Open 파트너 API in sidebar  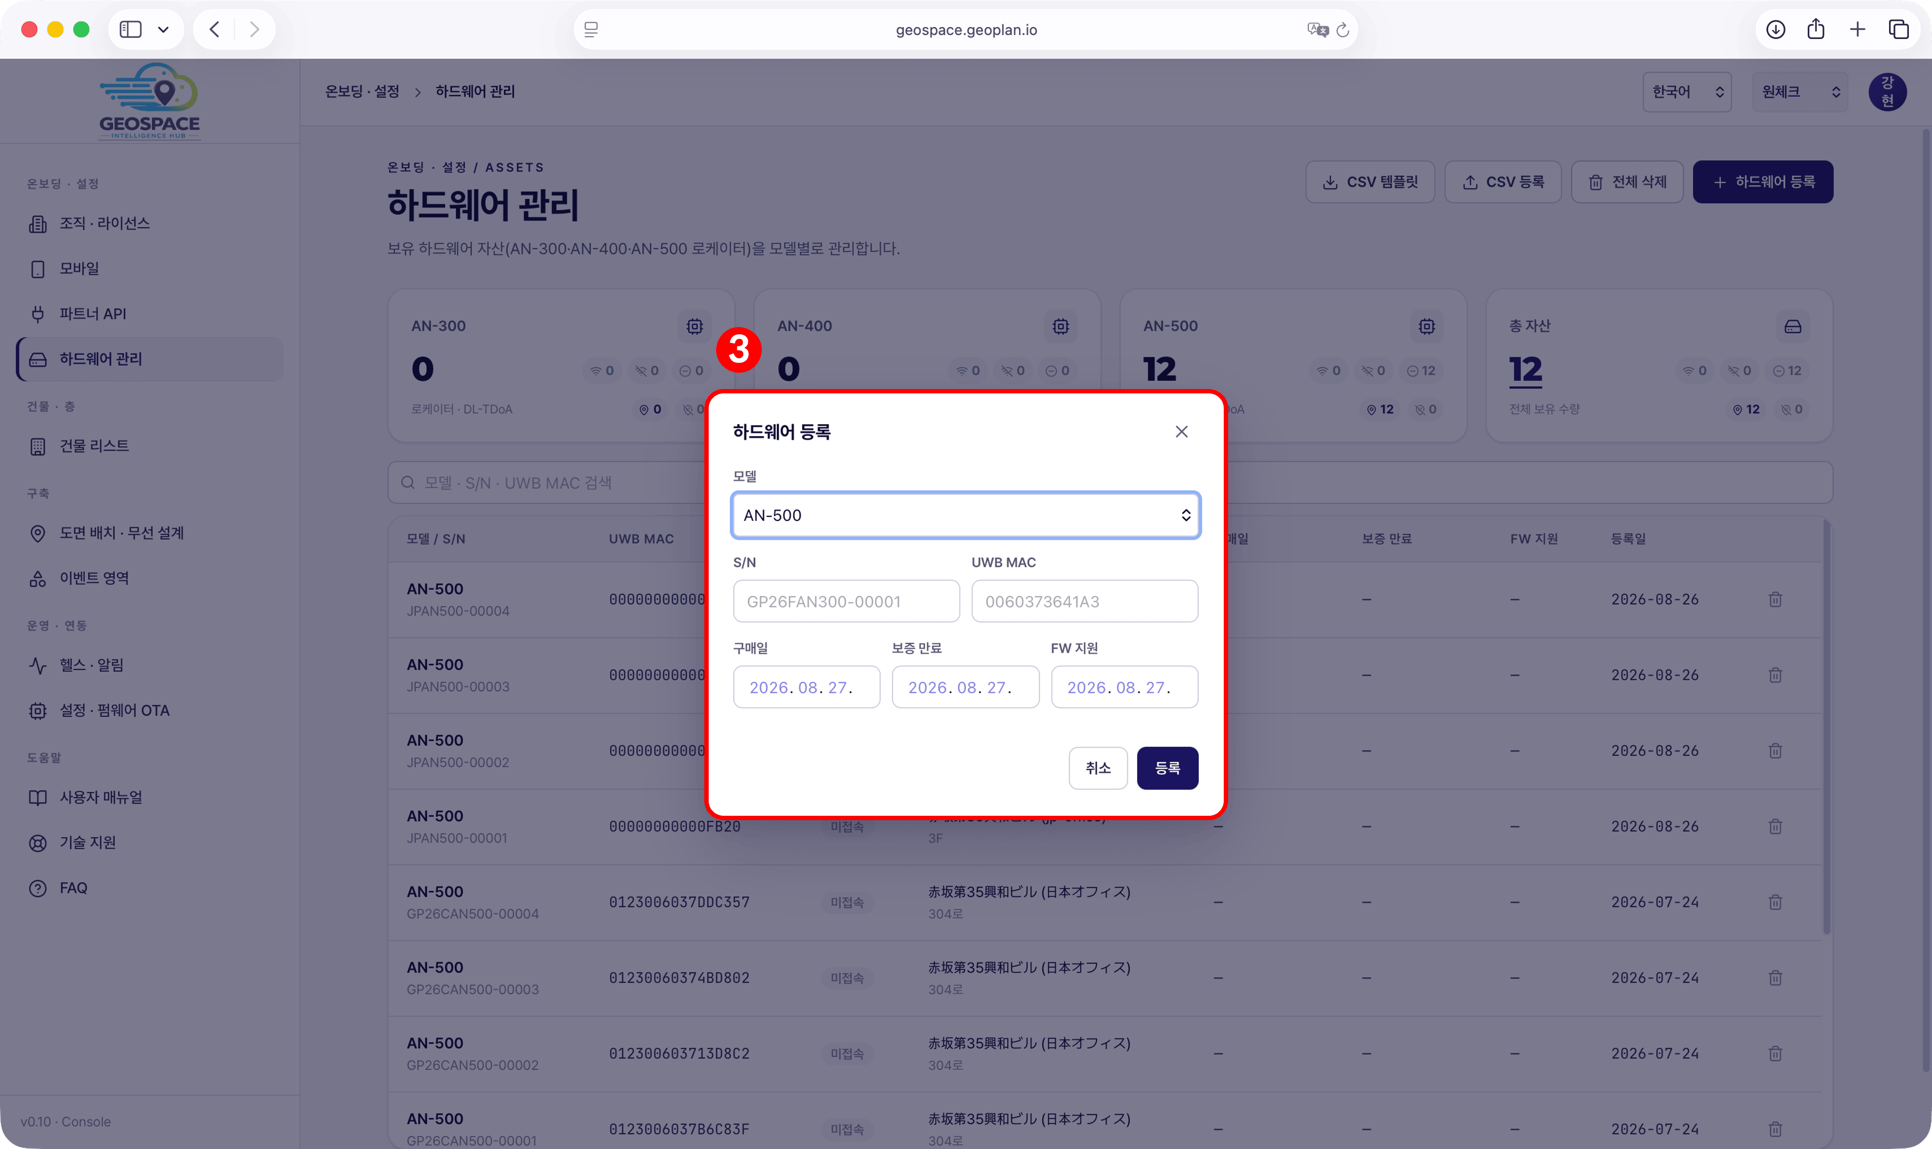tap(149, 313)
